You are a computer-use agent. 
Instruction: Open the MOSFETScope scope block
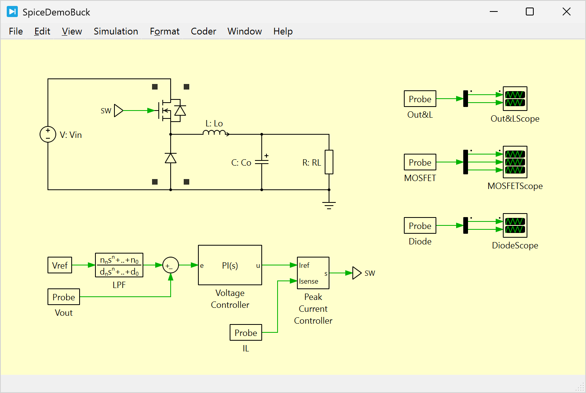[515, 162]
